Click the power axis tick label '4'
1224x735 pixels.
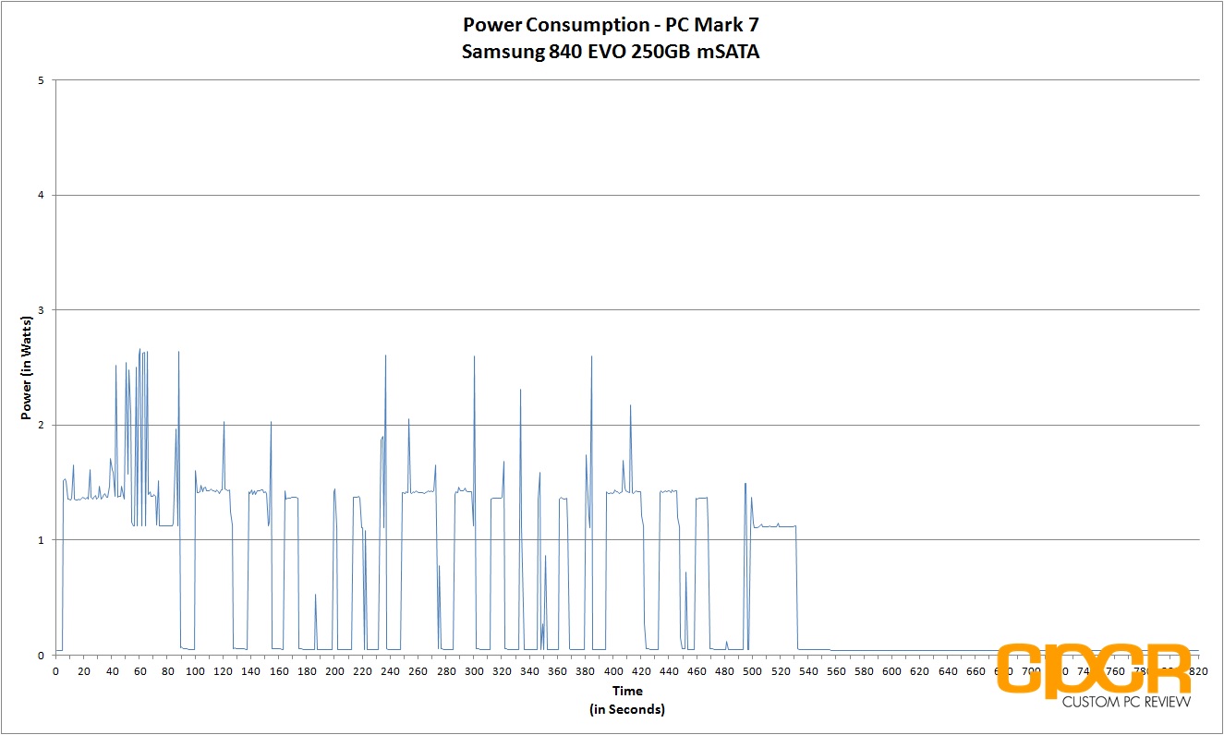click(42, 195)
